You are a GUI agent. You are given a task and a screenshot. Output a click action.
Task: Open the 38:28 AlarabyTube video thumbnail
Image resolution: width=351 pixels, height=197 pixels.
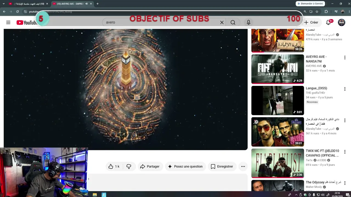tap(278, 40)
